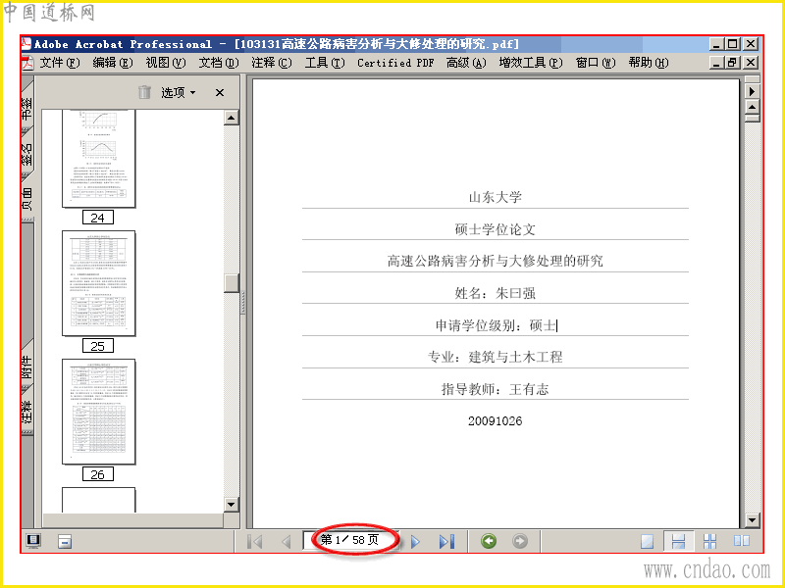Go to the first page button
Image resolution: width=785 pixels, height=588 pixels.
255,541
